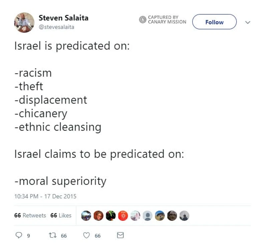Click the beach photo liker avatar
The image size is (267, 251).
[161, 216]
